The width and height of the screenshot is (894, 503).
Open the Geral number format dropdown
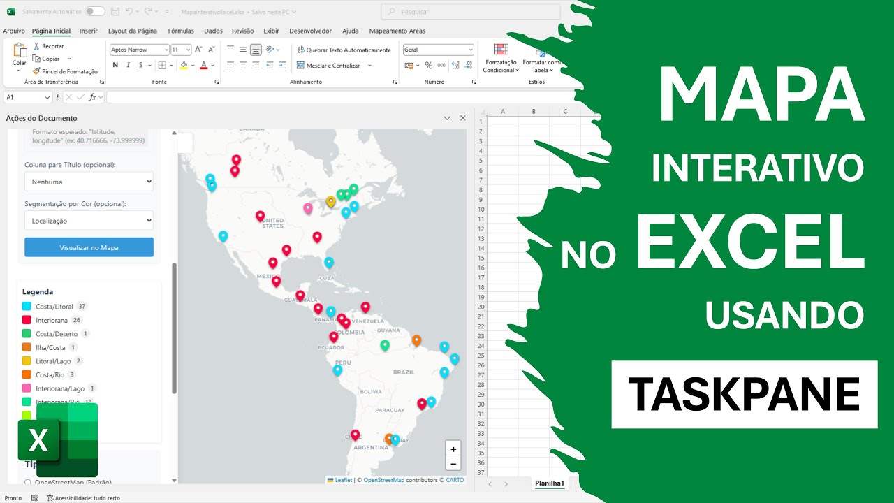tap(470, 50)
